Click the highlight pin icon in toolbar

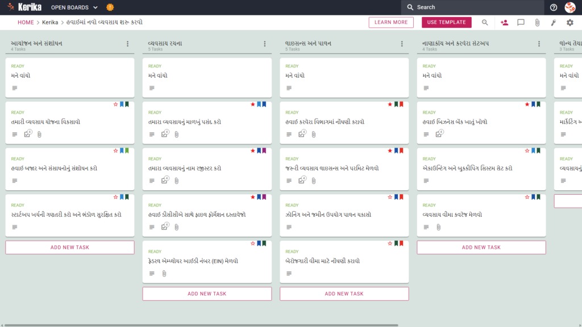pyautogui.click(x=554, y=23)
